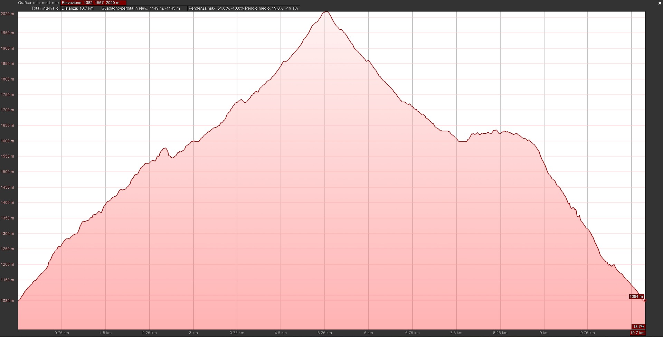The height and width of the screenshot is (337, 663).
Task: Click the '1450 m' y-axis label
Action: 7,187
